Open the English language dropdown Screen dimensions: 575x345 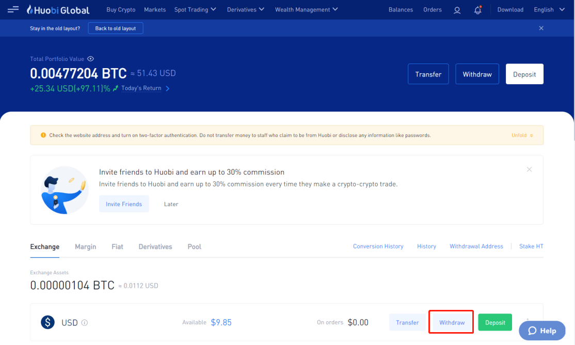pos(549,9)
